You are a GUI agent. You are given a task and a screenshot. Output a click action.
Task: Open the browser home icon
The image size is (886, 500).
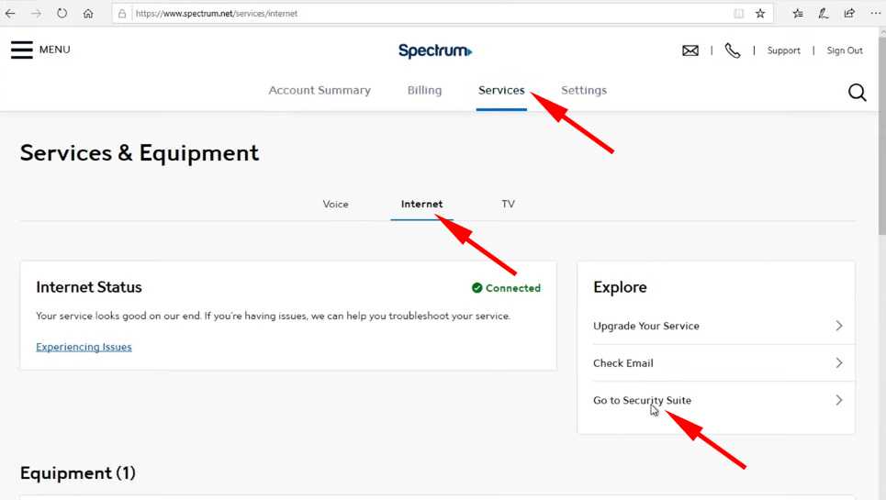coord(88,13)
